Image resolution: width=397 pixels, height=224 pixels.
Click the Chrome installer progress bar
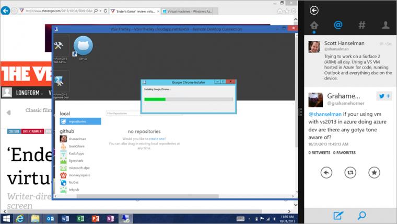pyautogui.click(x=189, y=99)
